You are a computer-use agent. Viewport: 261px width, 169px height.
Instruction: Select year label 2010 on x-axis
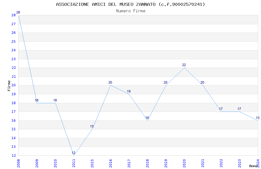click(56, 163)
